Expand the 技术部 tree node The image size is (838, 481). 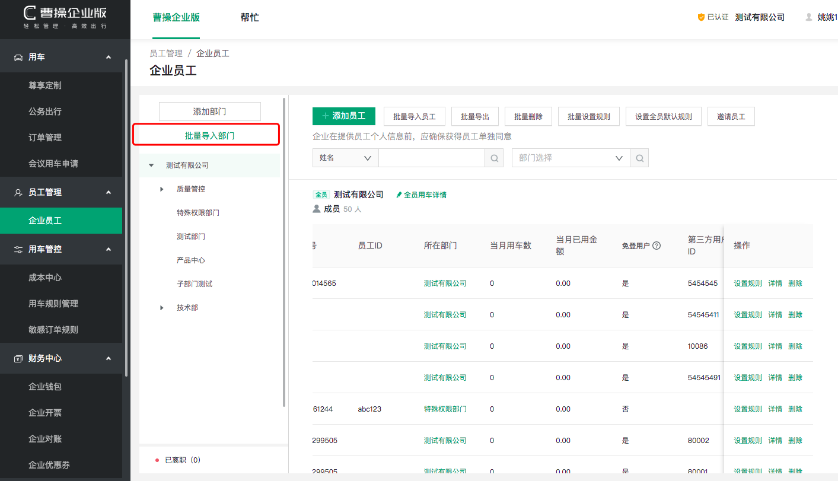pos(162,308)
